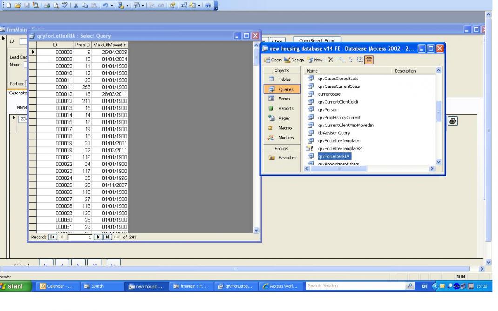
Task: Click the Open button in database window
Action: point(273,60)
